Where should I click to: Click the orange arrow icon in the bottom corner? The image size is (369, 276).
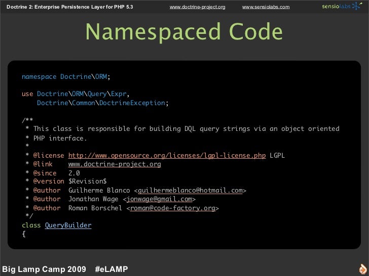(x=363, y=269)
